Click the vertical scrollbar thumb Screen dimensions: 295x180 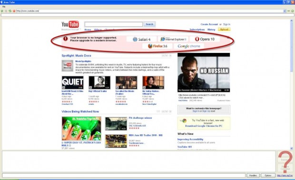click(x=292, y=47)
